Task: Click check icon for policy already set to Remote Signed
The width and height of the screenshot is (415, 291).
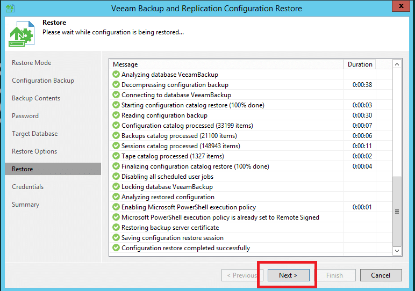Action: (x=116, y=217)
